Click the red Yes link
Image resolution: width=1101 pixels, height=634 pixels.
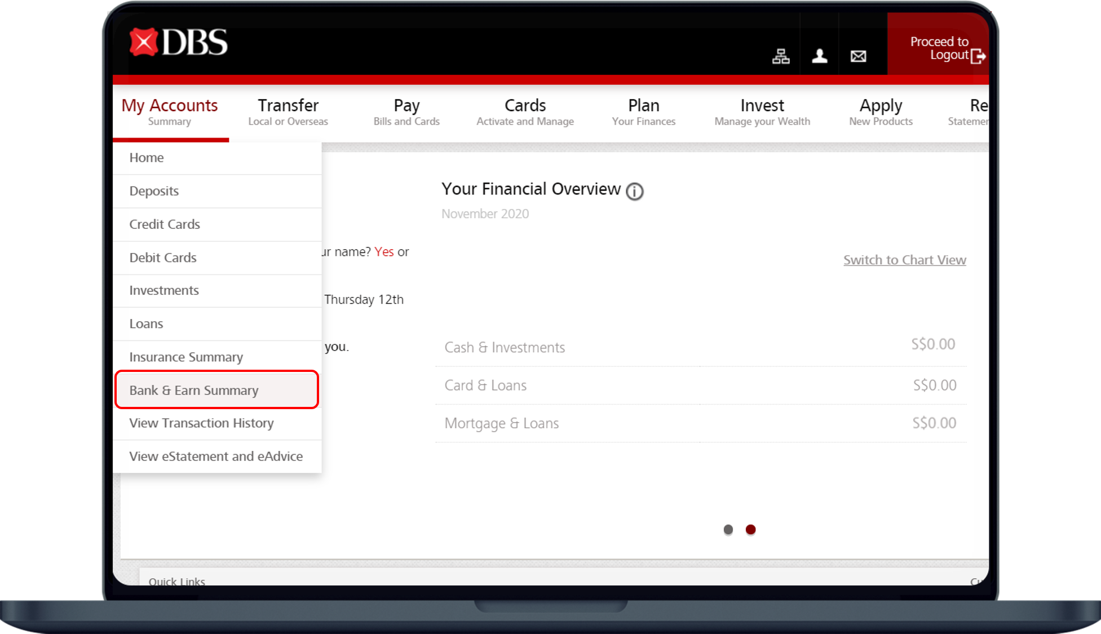[384, 252]
